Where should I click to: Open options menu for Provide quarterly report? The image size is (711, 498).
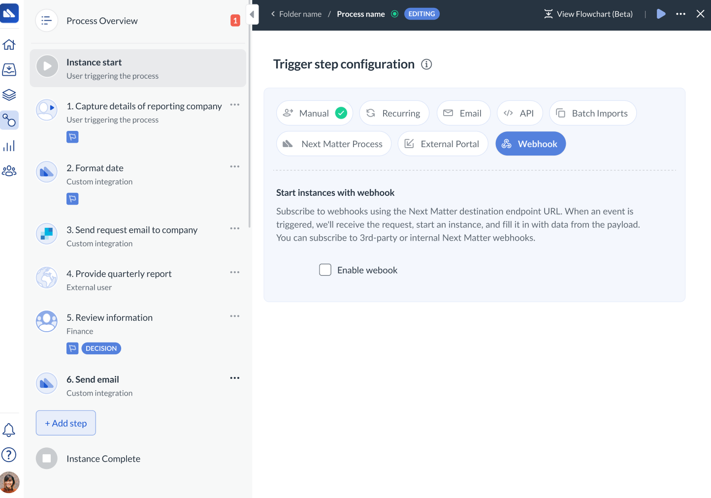click(235, 272)
